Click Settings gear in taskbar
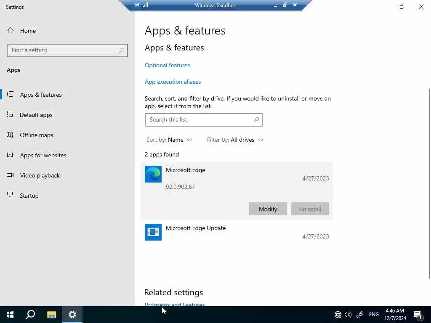Screen dimensions: 431x323 pyautogui.click(x=72, y=315)
